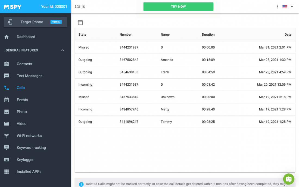Click number 3467502842
Image resolution: width=299 pixels, height=187 pixels.
coord(129,60)
